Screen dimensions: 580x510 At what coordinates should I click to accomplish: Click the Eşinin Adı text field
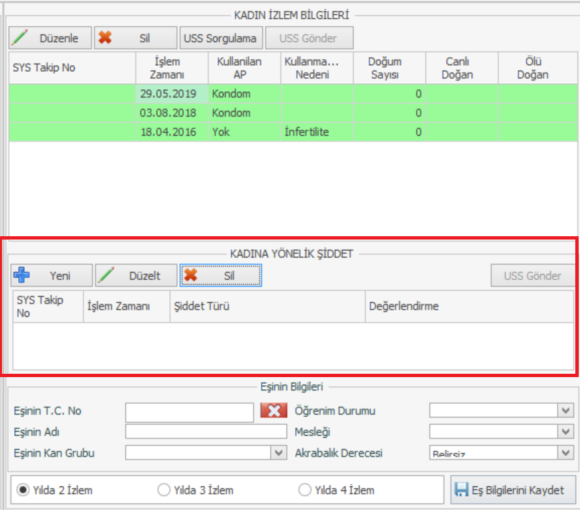205,431
